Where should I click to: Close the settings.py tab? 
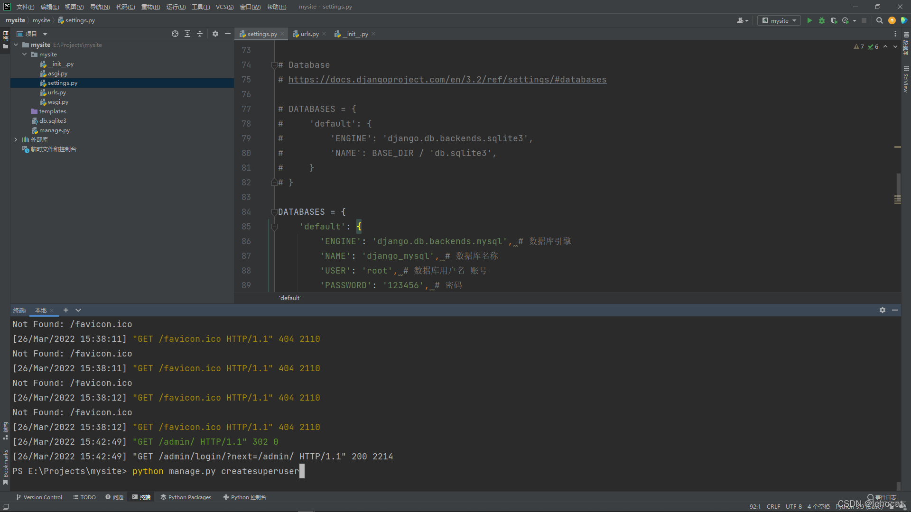point(282,34)
